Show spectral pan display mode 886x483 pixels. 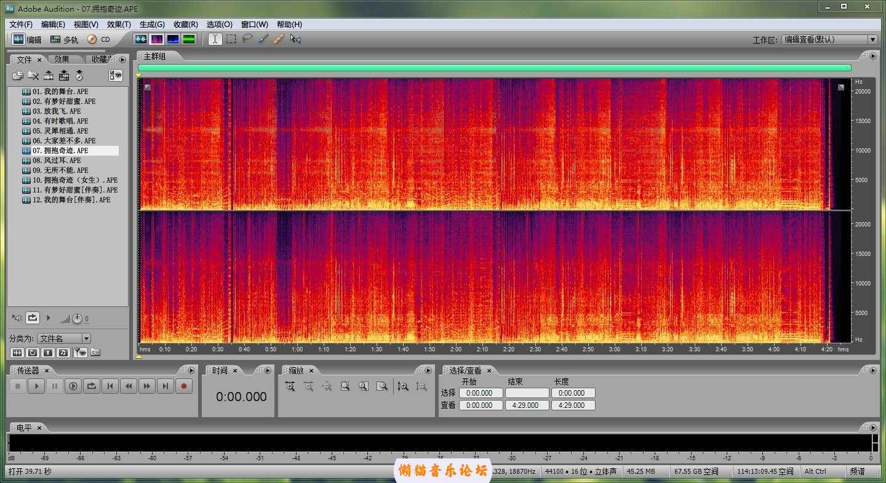(173, 39)
